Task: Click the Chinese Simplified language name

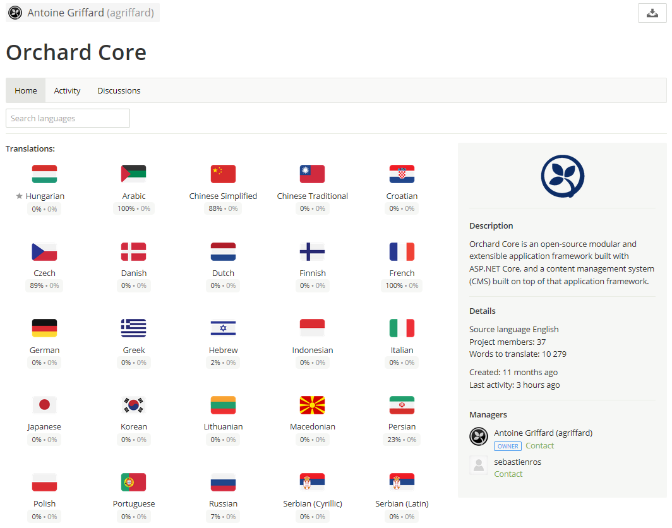Action: 224,196
